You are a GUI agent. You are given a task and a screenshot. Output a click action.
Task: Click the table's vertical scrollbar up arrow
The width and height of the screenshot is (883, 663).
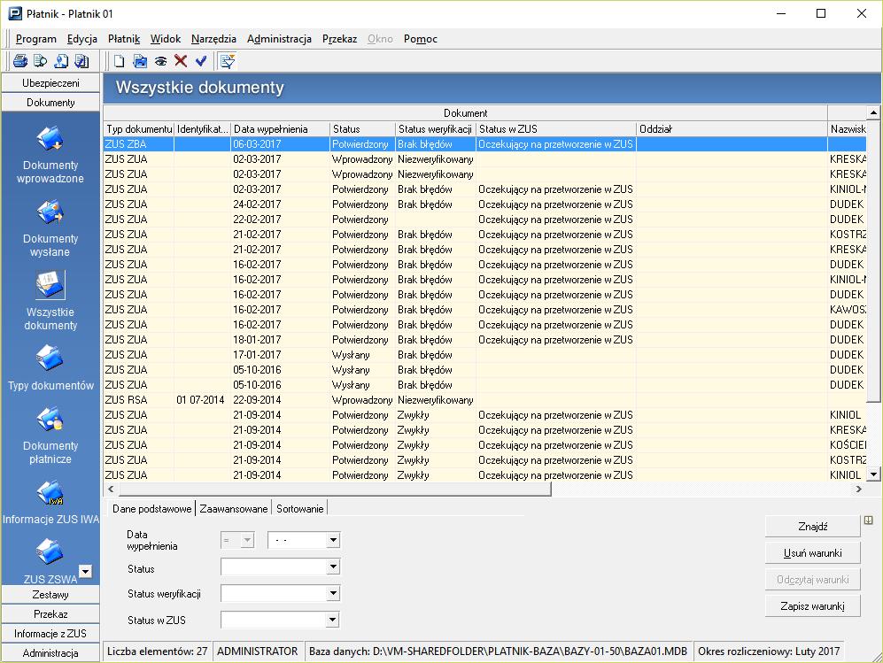point(873,112)
